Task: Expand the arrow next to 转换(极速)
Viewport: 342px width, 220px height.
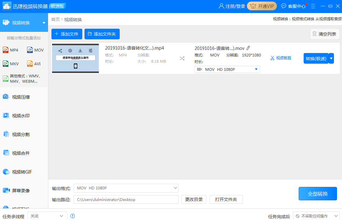Action: [x=331, y=58]
